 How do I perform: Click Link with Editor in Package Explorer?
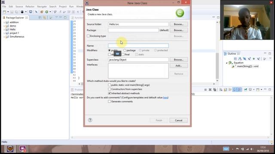(x=45, y=18)
